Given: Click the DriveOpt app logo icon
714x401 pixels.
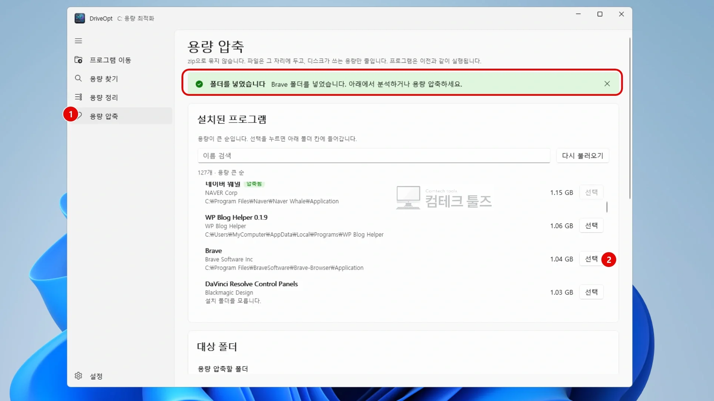Looking at the screenshot, I should 80,18.
